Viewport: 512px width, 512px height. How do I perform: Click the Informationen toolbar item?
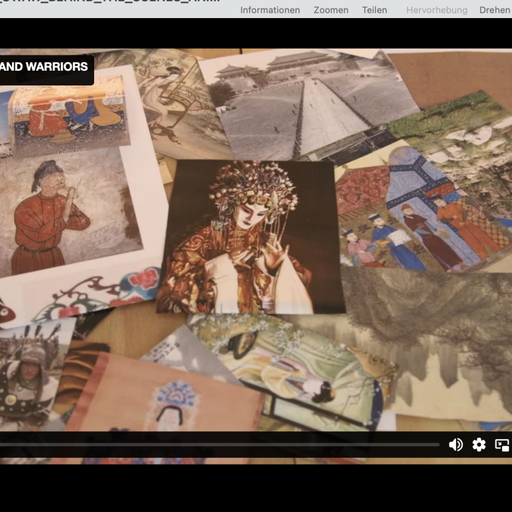tap(270, 10)
